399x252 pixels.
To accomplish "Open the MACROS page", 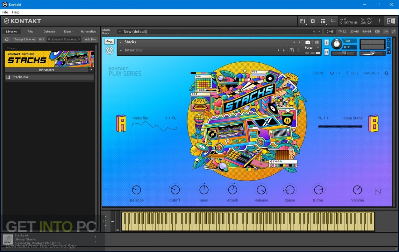I will coord(371,73).
